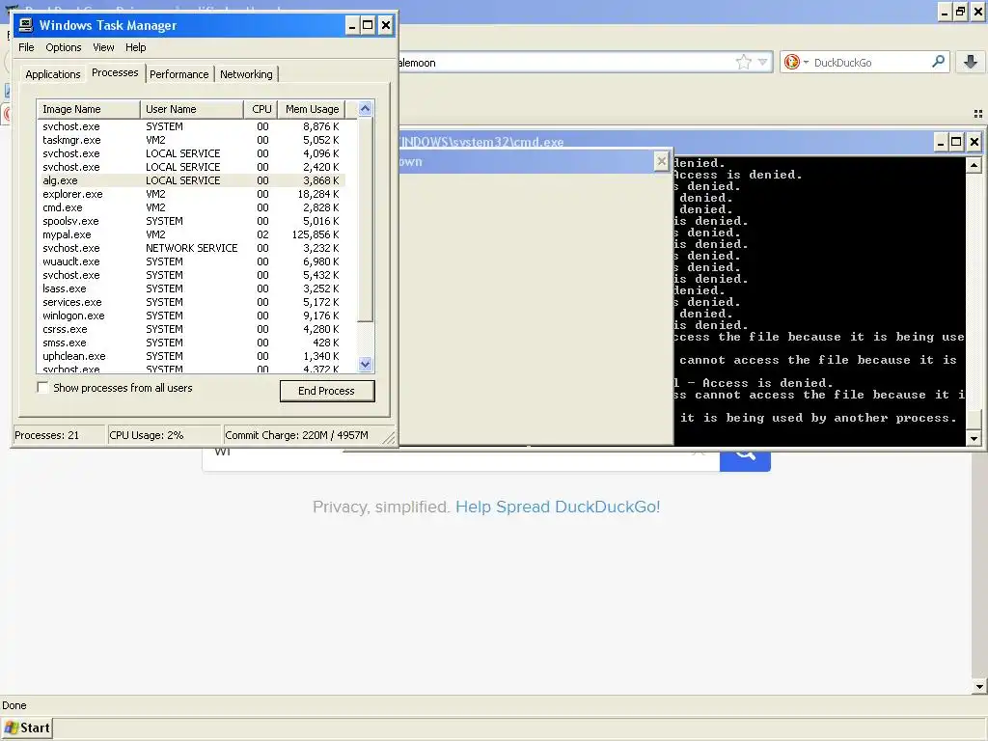Open the address bar history dropdown arrow
The image size is (988, 741).
tap(763, 62)
